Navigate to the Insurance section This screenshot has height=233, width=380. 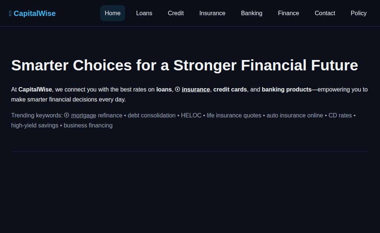tap(212, 13)
